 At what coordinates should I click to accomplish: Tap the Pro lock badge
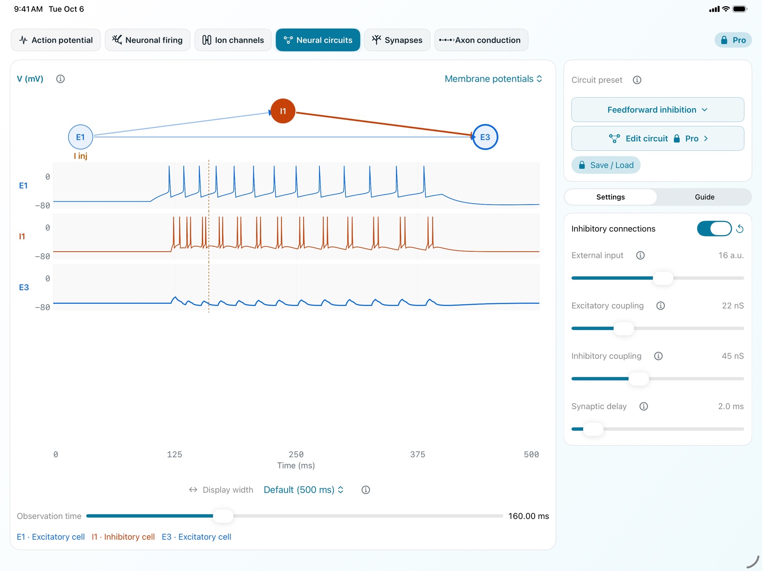point(733,40)
